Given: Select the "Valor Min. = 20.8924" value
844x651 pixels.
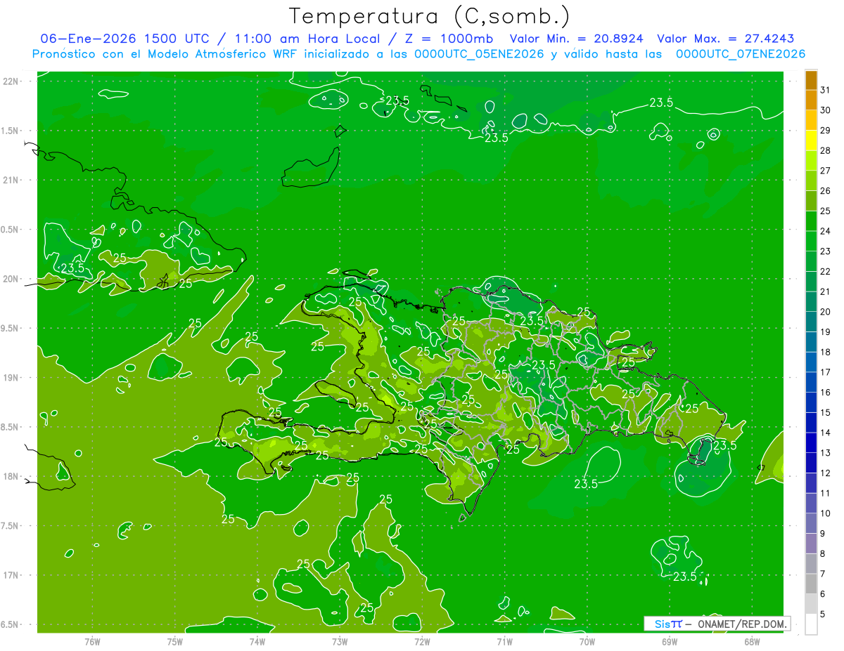Looking at the screenshot, I should pos(576,39).
